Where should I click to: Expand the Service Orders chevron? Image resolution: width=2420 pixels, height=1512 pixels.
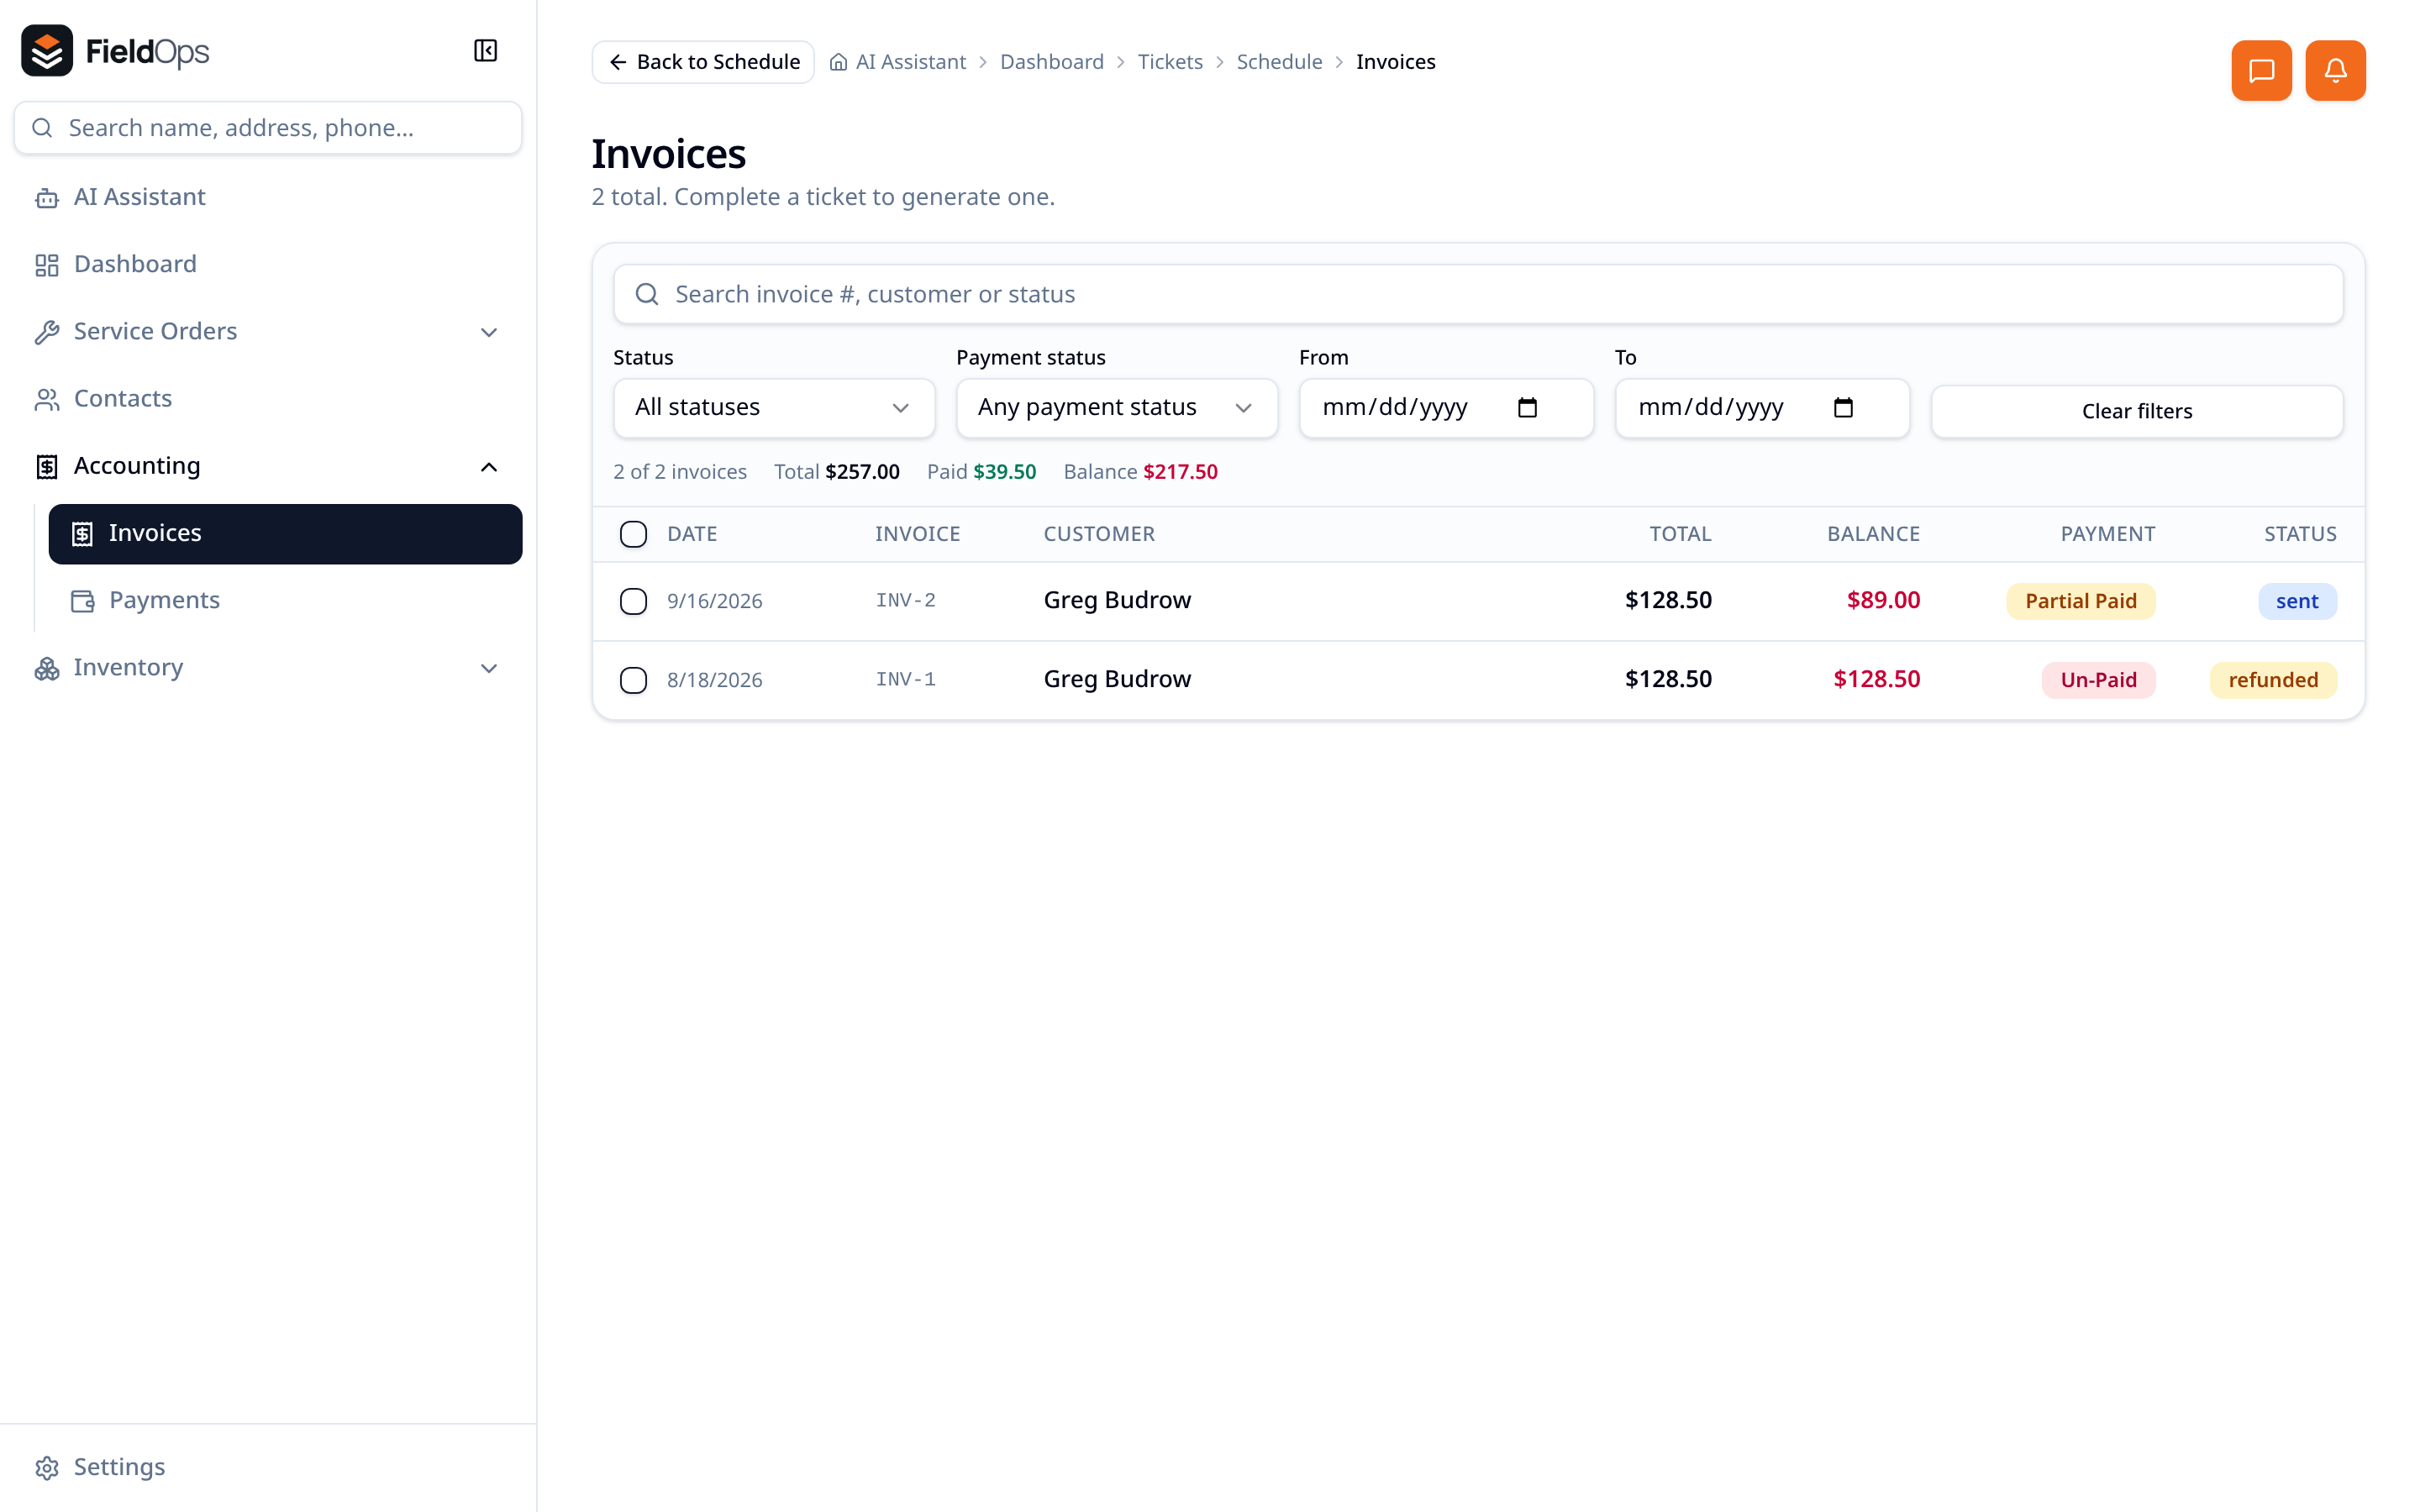tap(489, 332)
